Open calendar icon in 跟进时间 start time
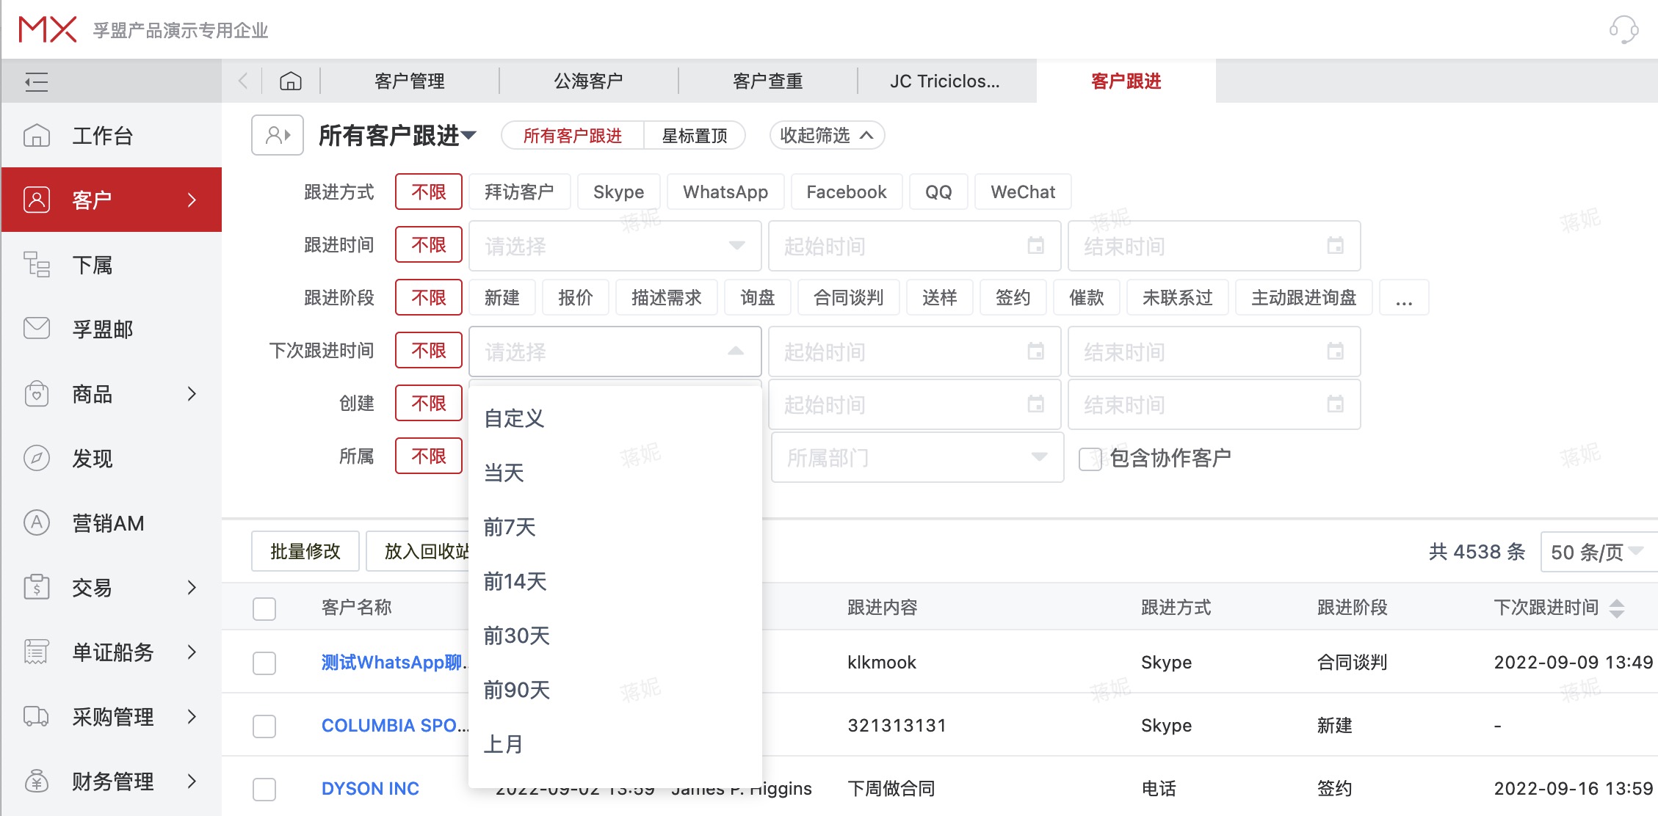The height and width of the screenshot is (816, 1658). coord(1035,246)
